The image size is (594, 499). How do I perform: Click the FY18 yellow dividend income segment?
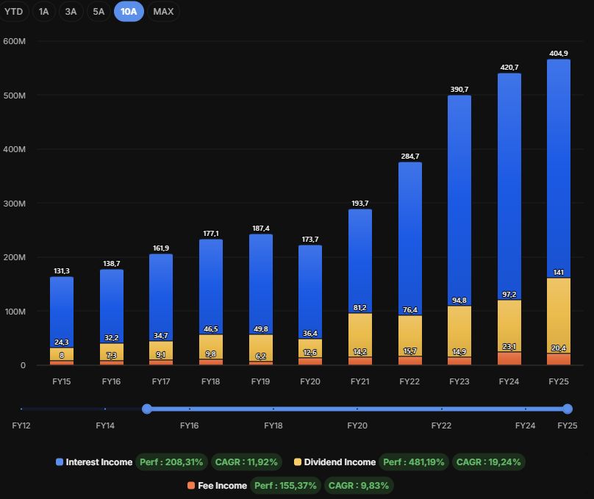point(211,345)
